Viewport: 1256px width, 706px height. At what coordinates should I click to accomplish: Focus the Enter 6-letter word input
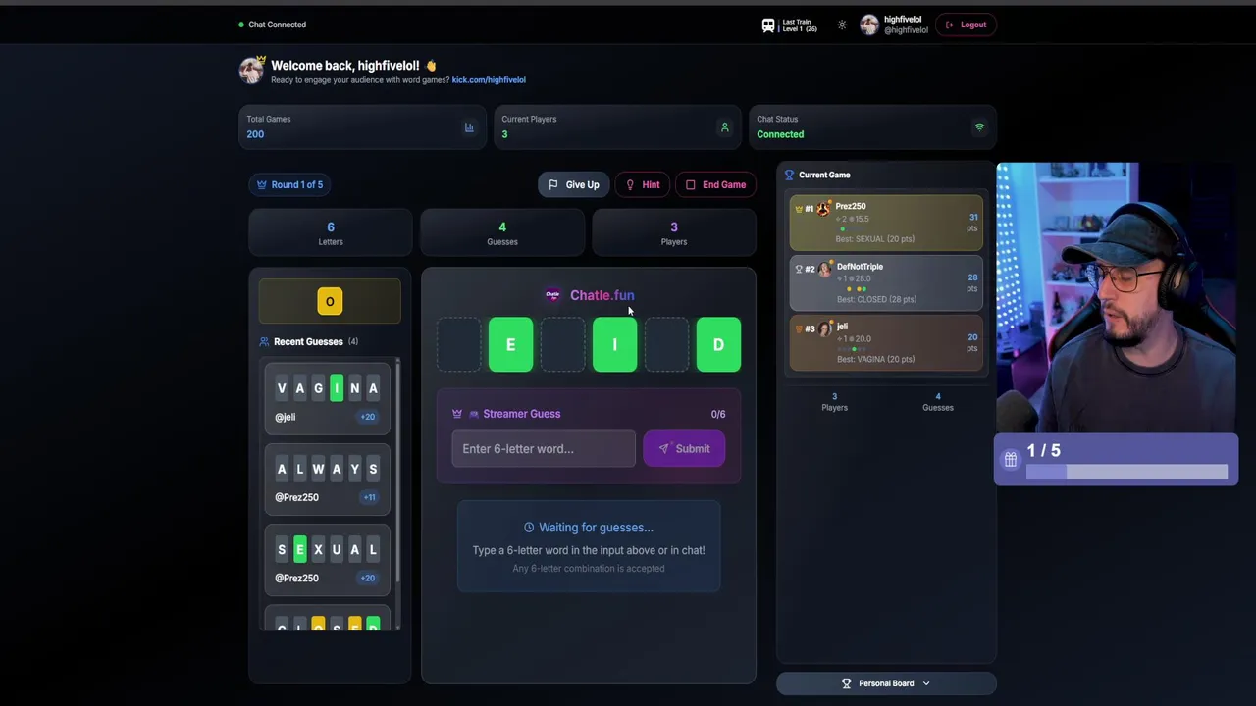pos(544,449)
